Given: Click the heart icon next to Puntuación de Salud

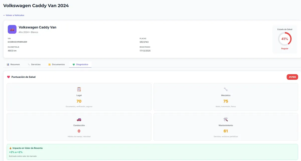Looking at the screenshot, I should (x=8, y=77).
